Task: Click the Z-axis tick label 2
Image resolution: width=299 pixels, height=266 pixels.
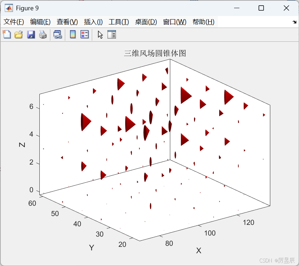Action: pos(31,162)
